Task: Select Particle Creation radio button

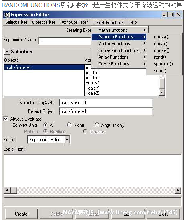Action: click(85, 131)
